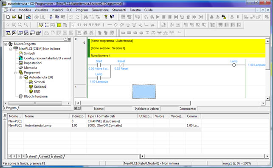Insert a new normally open contact
273x168 pixels.
pos(79,25)
